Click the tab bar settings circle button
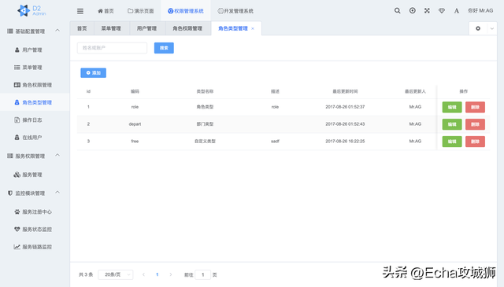504x287 pixels. pyautogui.click(x=478, y=28)
